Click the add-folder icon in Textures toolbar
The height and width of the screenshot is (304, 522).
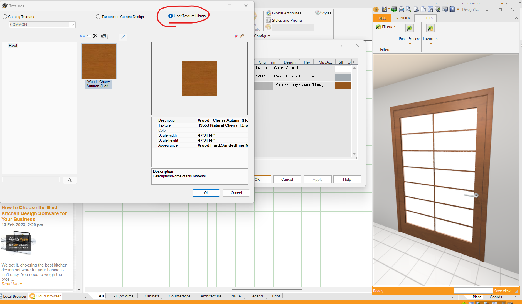[104, 36]
